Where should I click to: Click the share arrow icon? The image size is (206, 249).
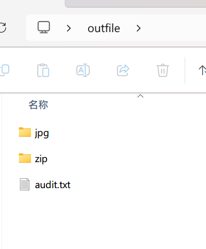coord(123,70)
